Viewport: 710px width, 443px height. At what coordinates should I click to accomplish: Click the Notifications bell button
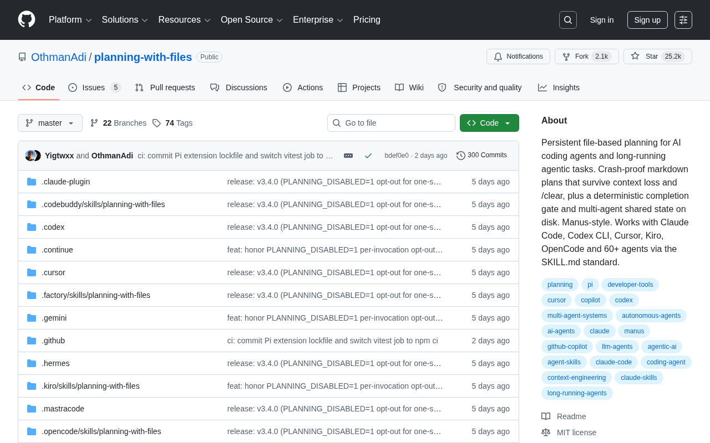(518, 56)
